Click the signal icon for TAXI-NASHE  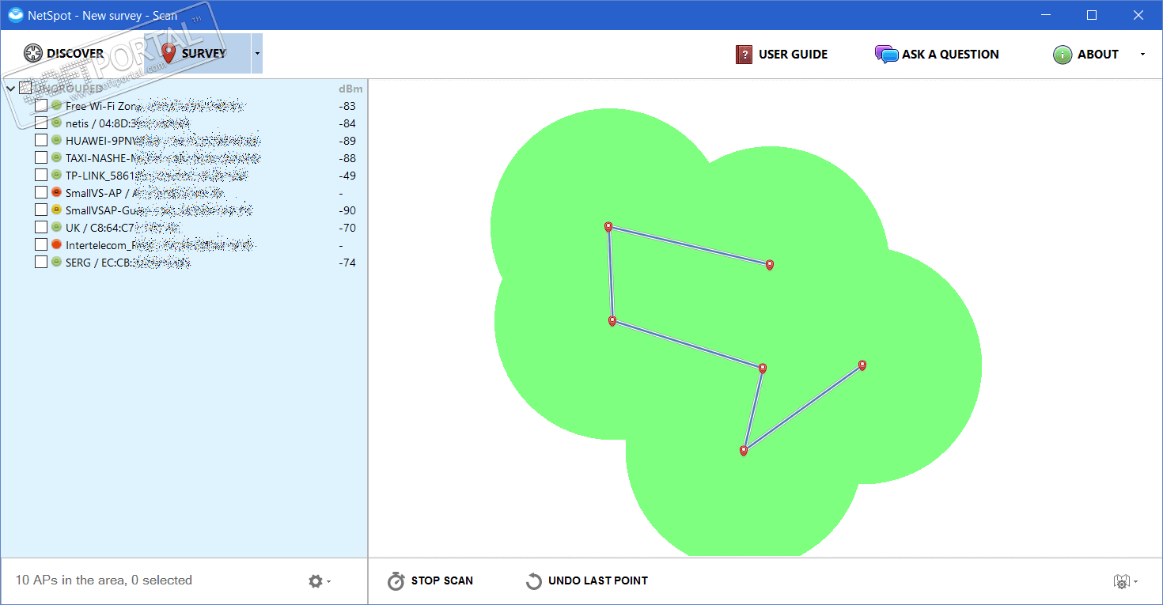[56, 158]
